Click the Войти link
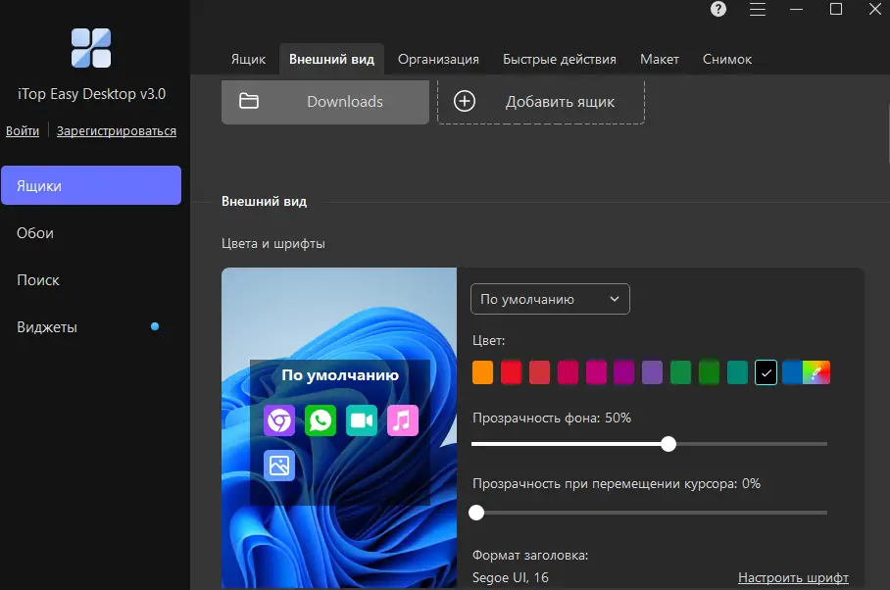 click(x=23, y=131)
